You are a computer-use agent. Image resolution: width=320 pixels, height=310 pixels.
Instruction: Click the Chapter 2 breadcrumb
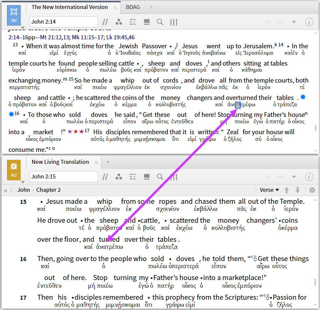pyautogui.click(x=48, y=190)
